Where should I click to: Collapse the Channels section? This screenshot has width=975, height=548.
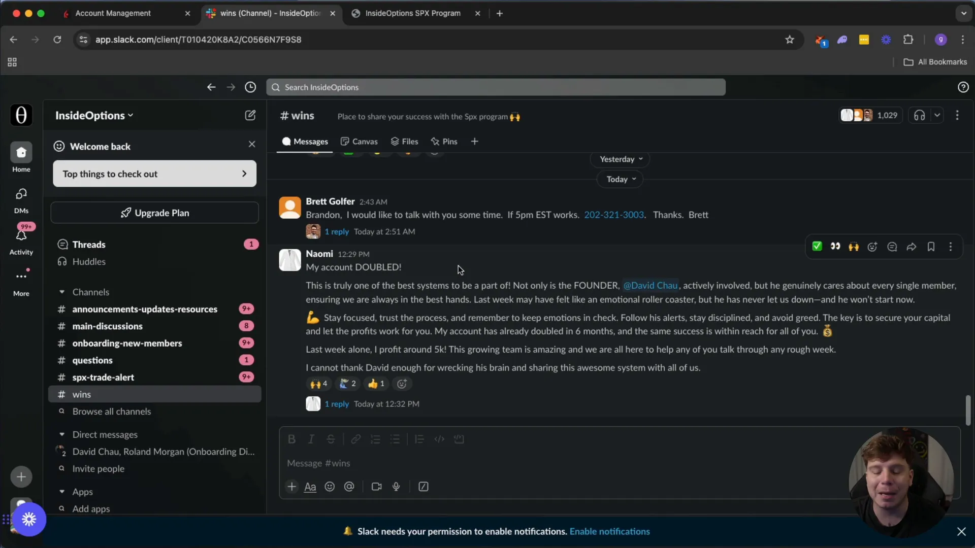pos(62,292)
